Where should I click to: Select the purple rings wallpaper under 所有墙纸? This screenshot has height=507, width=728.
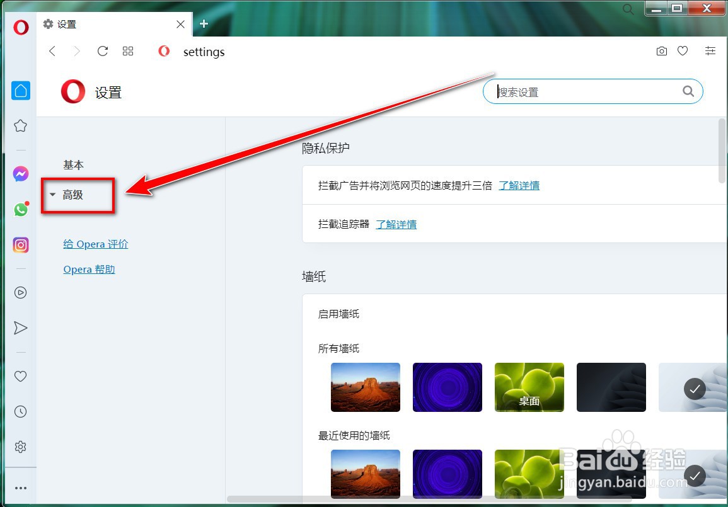pos(448,387)
